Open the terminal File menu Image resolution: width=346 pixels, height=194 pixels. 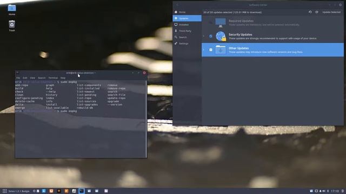click(18, 78)
